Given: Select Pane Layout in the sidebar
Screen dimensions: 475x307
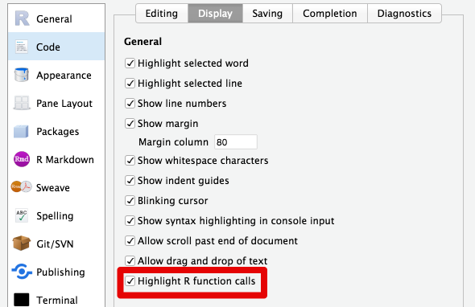Looking at the screenshot, I should (x=64, y=104).
